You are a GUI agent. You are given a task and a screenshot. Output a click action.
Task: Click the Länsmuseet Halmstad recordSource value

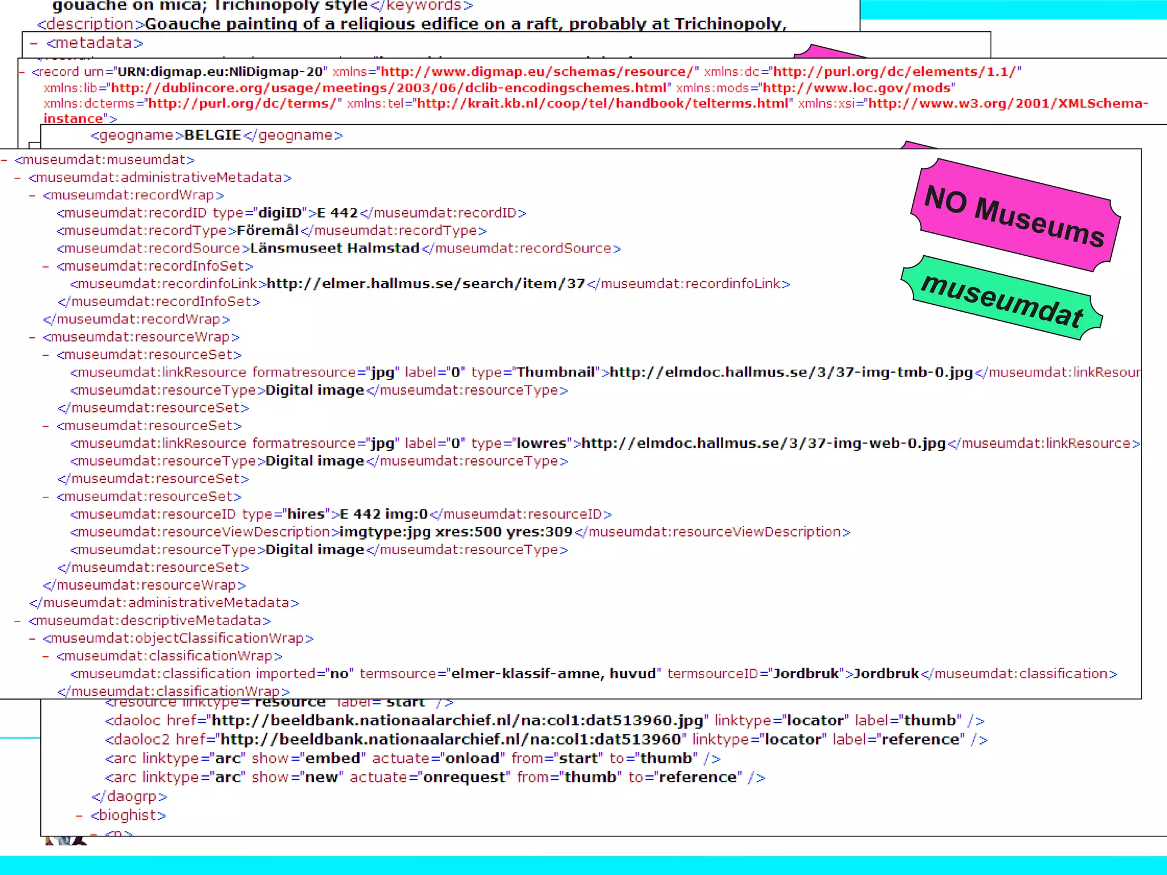(334, 248)
